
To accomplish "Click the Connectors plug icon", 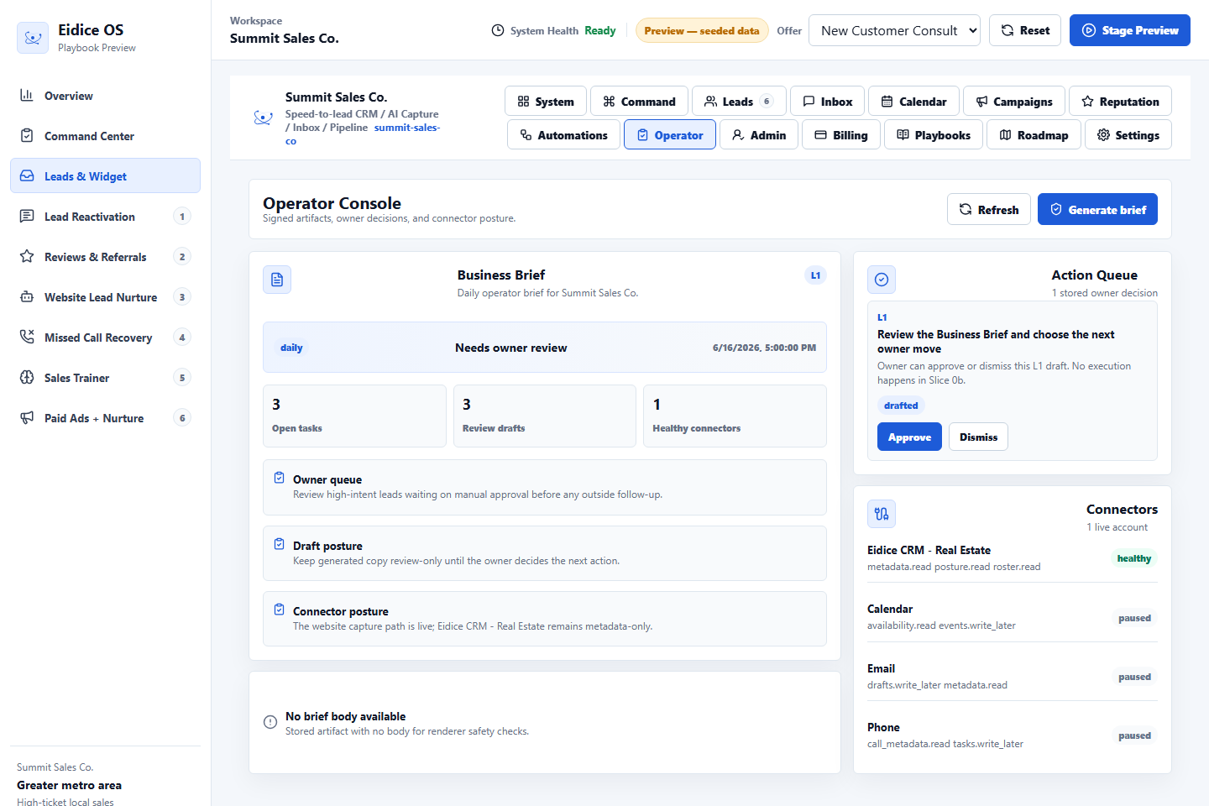I will (882, 514).
